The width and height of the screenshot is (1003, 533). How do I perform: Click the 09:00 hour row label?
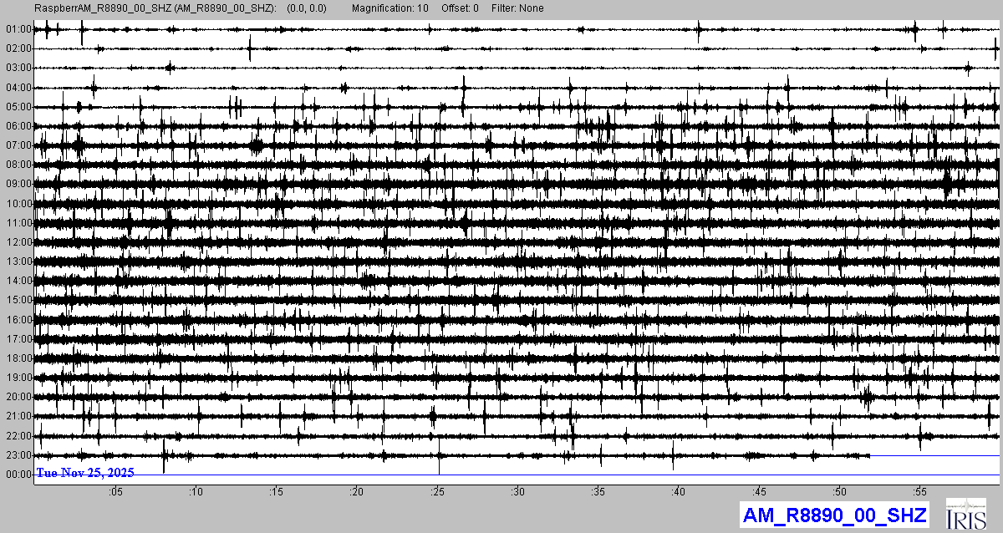pyautogui.click(x=18, y=184)
